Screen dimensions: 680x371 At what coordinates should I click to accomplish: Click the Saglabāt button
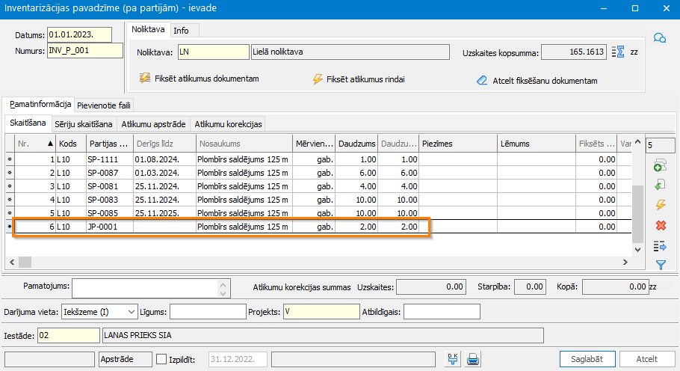coord(587,359)
